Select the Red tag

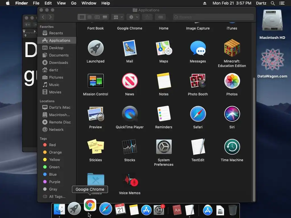pyautogui.click(x=57, y=145)
